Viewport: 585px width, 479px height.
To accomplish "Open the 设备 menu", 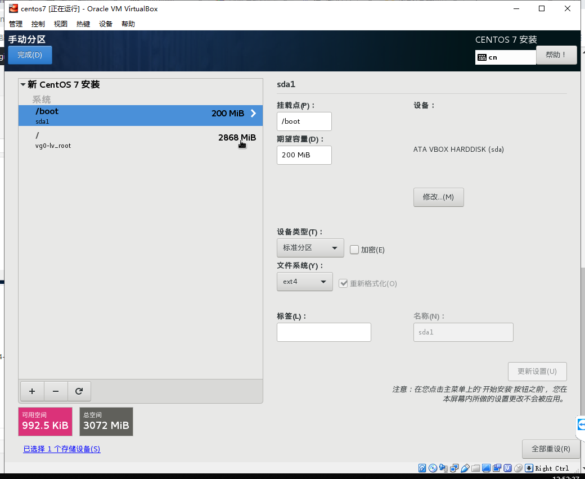I will [106, 24].
